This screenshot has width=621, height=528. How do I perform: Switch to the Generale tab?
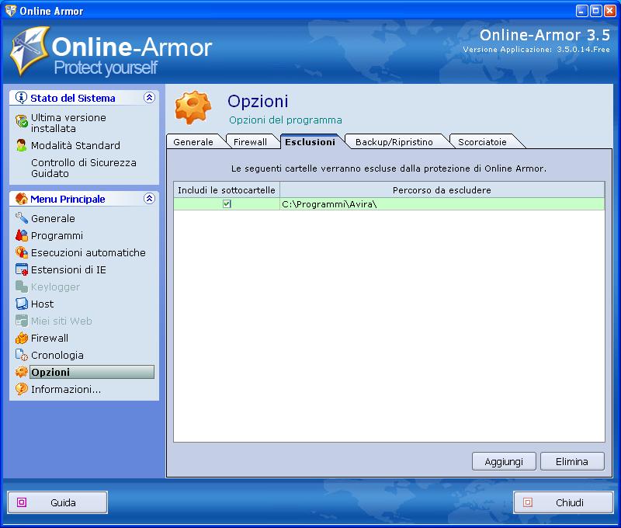tap(193, 142)
